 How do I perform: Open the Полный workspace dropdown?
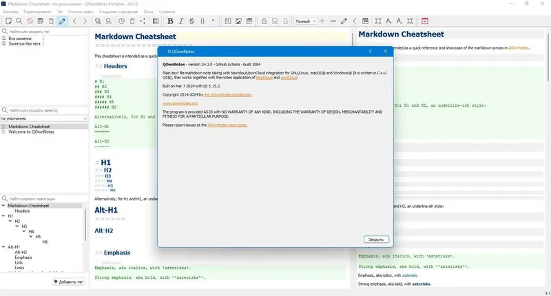(x=306, y=21)
